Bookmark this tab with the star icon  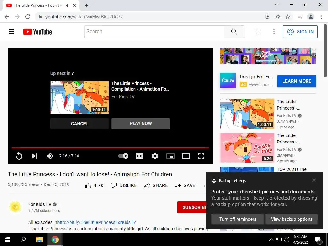pos(288,17)
